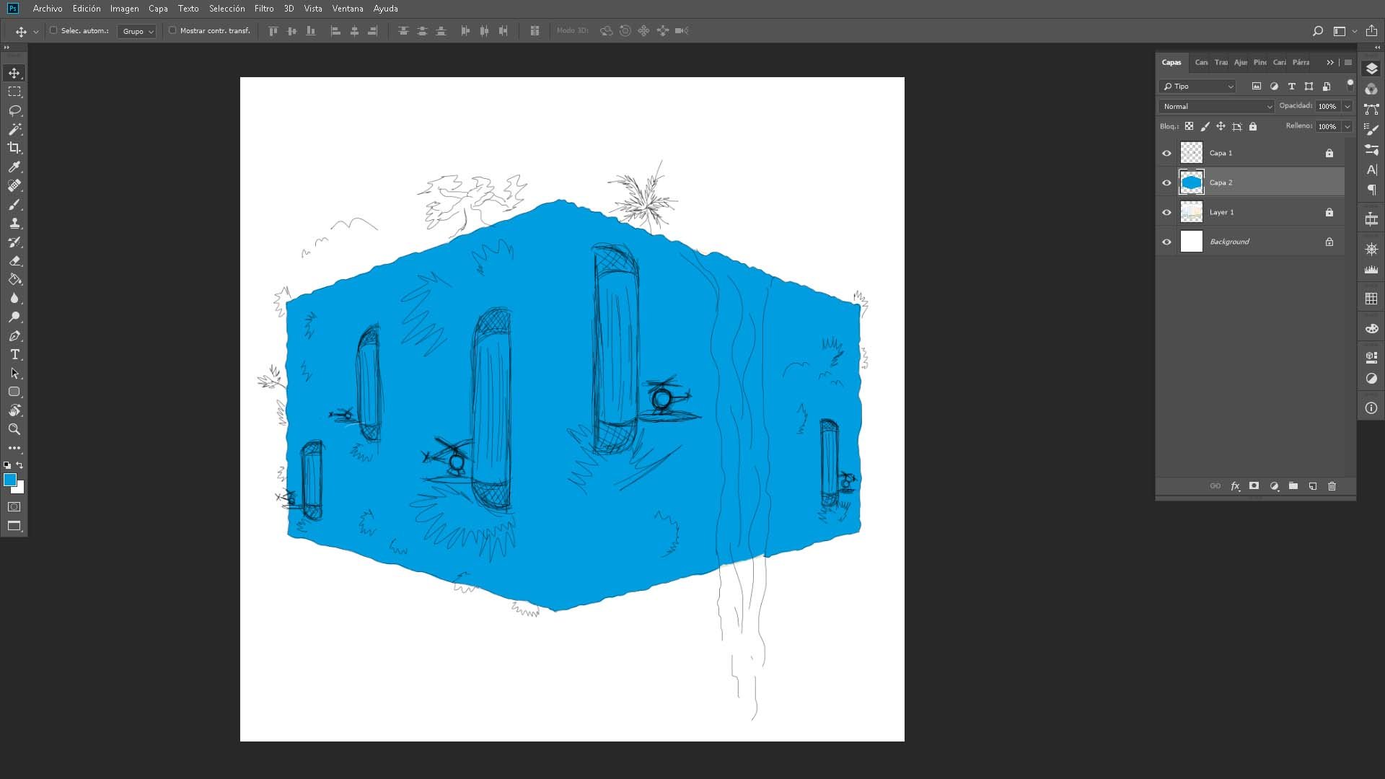Create a new layer from Layers panel

point(1313,486)
